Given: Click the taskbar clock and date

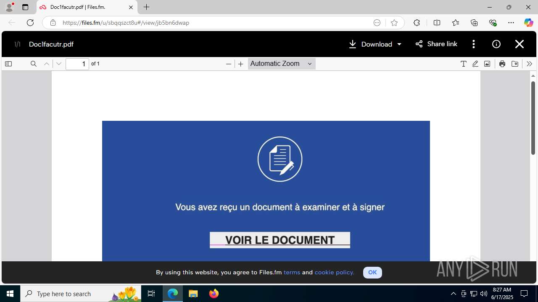Looking at the screenshot, I should pos(502,294).
